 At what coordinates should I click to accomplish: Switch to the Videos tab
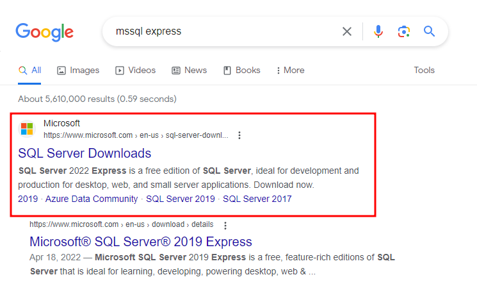(135, 71)
